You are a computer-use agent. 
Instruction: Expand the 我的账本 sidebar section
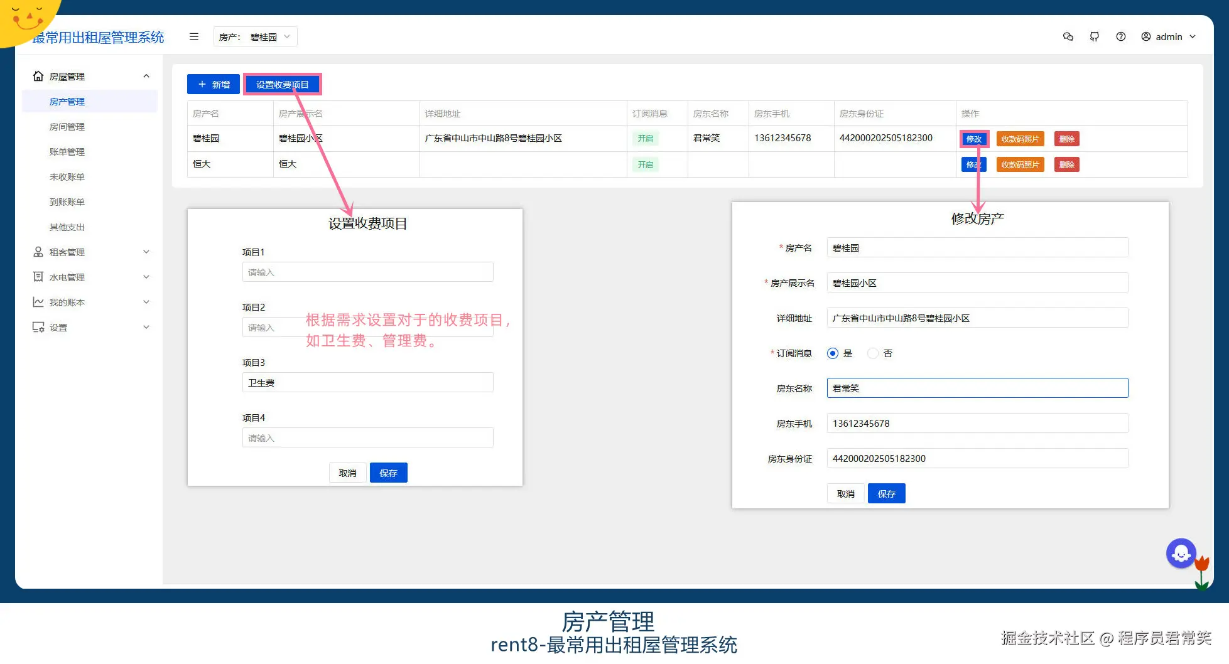coord(146,302)
